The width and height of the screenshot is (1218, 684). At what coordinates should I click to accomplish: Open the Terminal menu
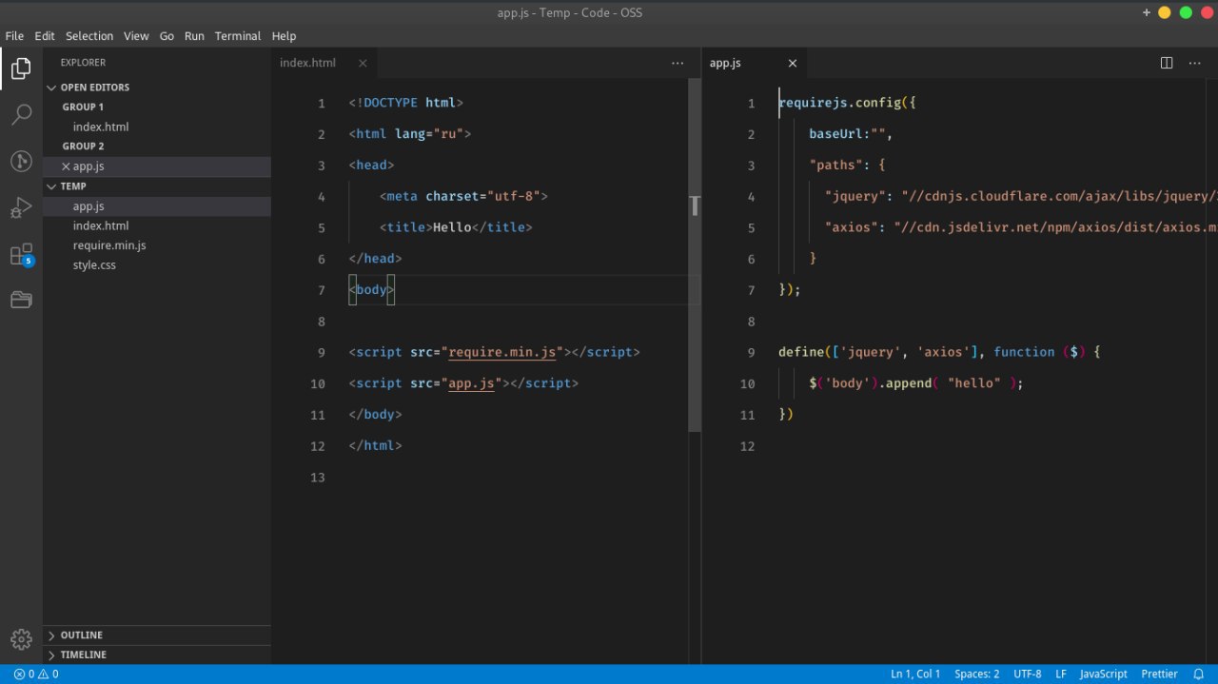pyautogui.click(x=238, y=36)
